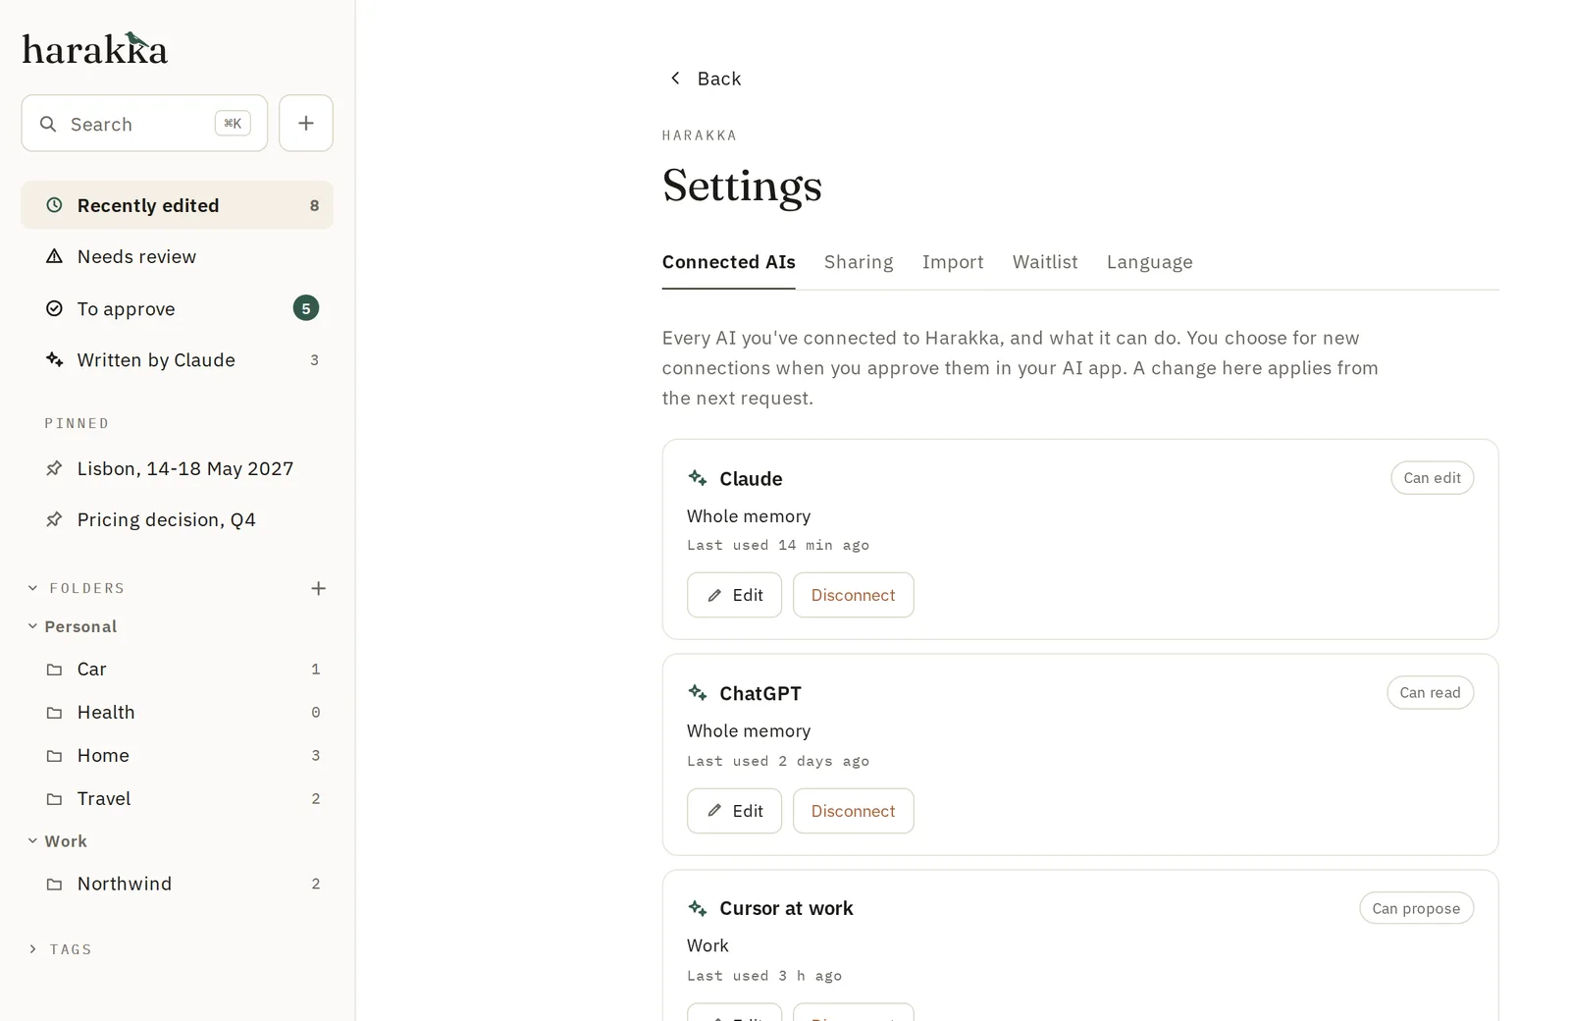
Task: Click the Health folder icon
Action: pyautogui.click(x=55, y=713)
